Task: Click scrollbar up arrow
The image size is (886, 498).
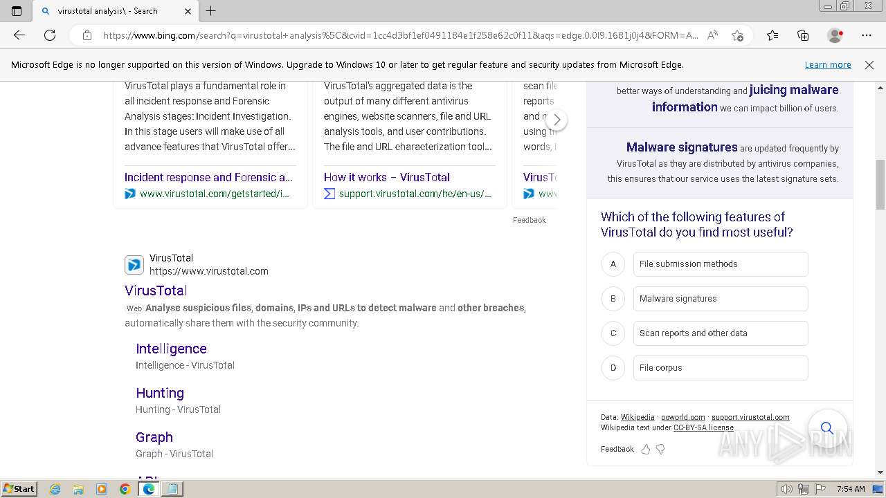Action: (880, 88)
